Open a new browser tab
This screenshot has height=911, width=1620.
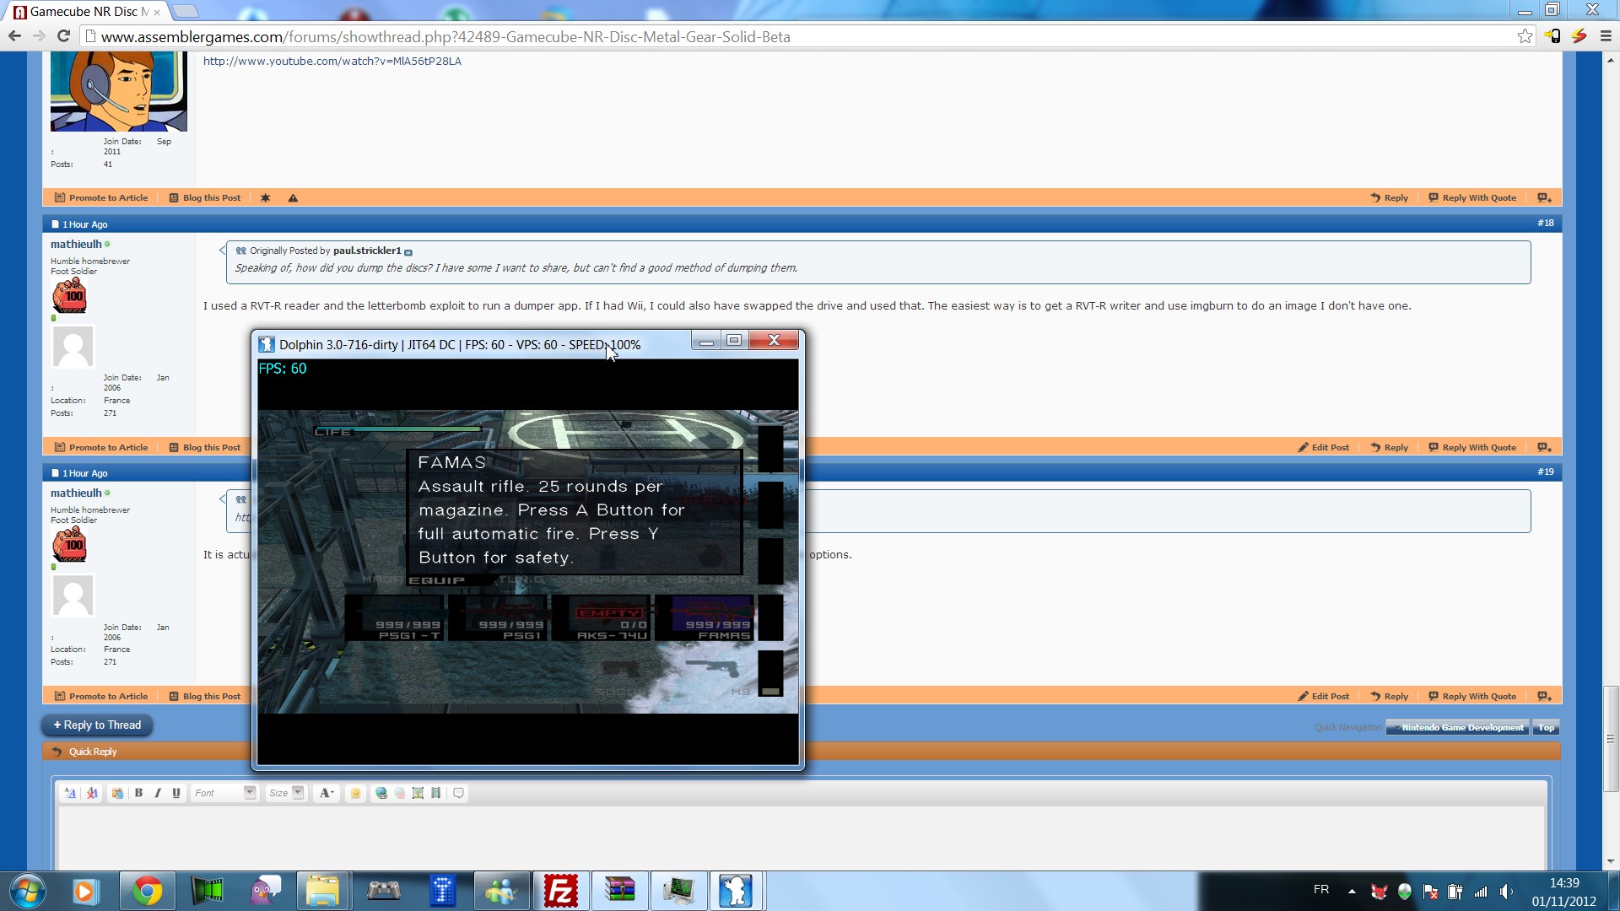[186, 11]
